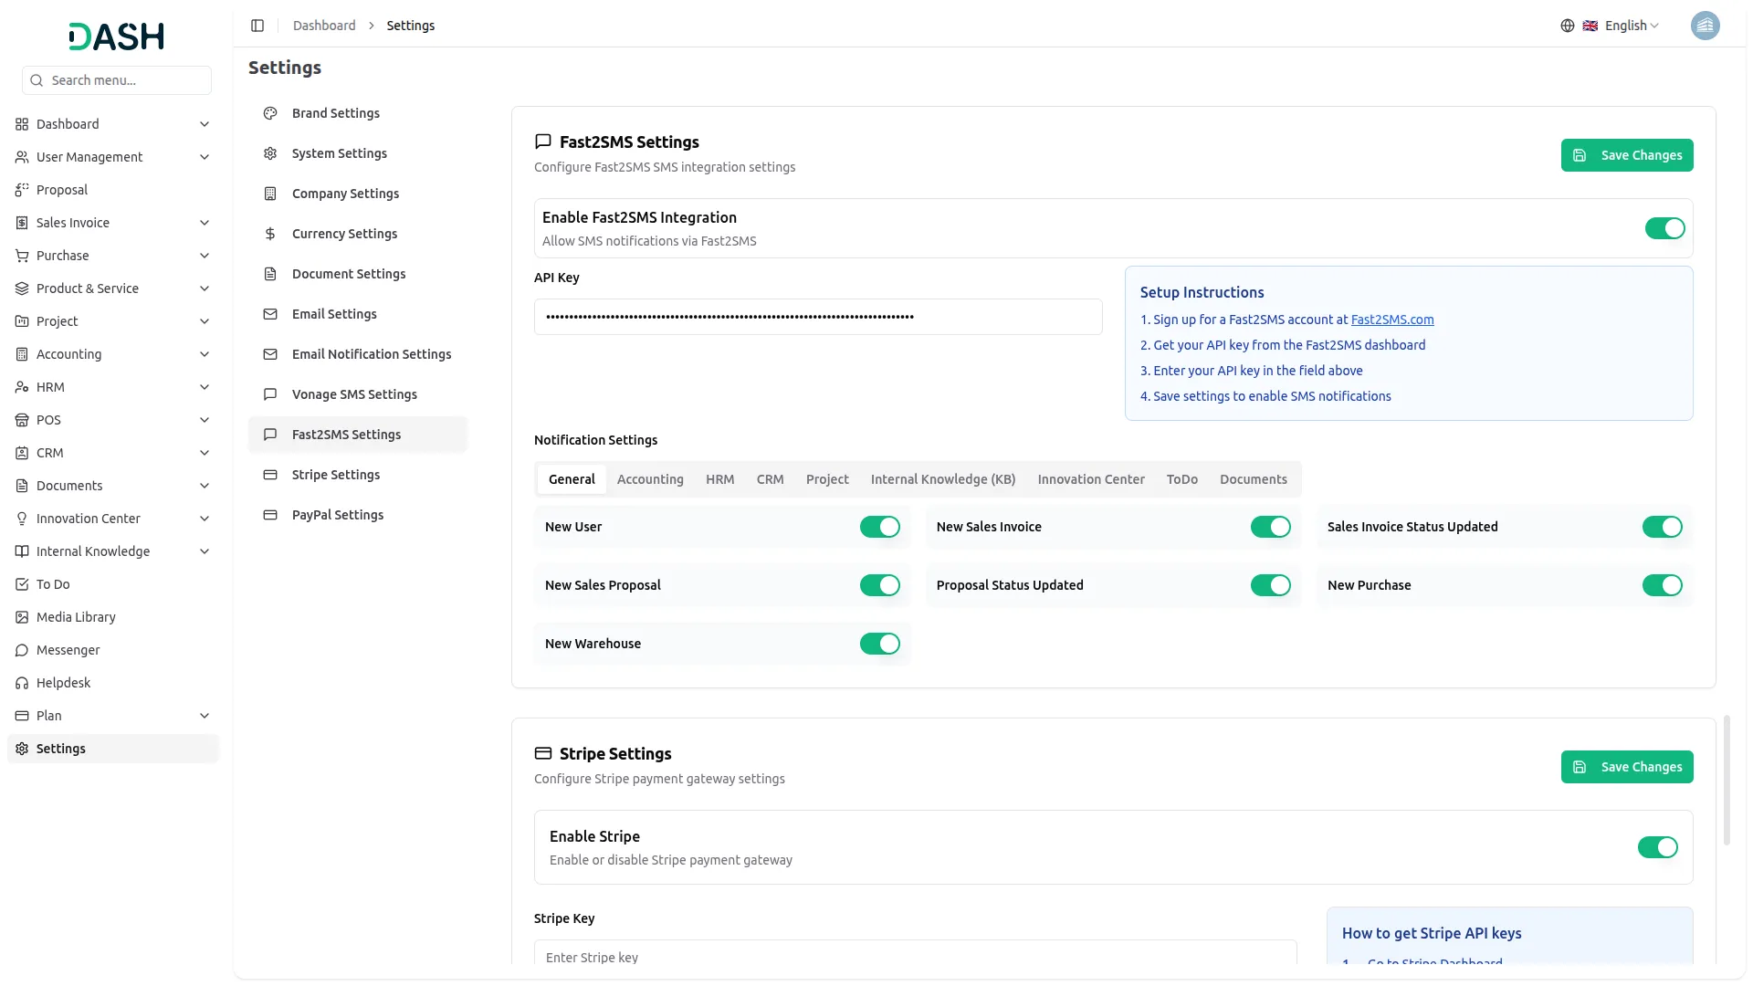The image size is (1753, 986).
Task: Expand the User Management chevron
Action: pyautogui.click(x=205, y=157)
